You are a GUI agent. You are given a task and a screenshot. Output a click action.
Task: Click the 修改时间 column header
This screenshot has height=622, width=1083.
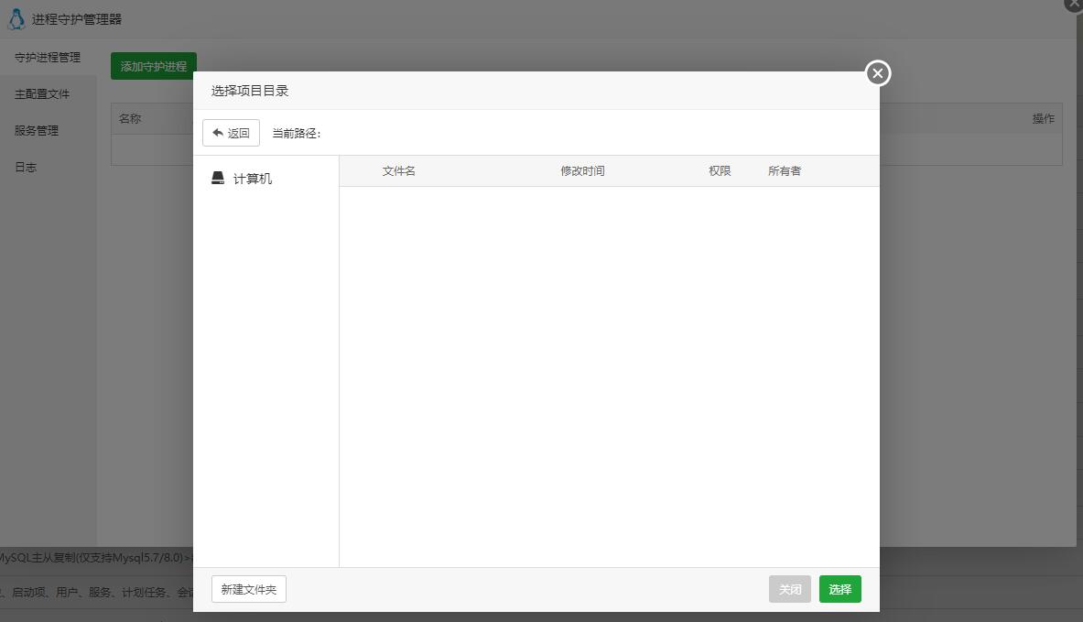(582, 170)
